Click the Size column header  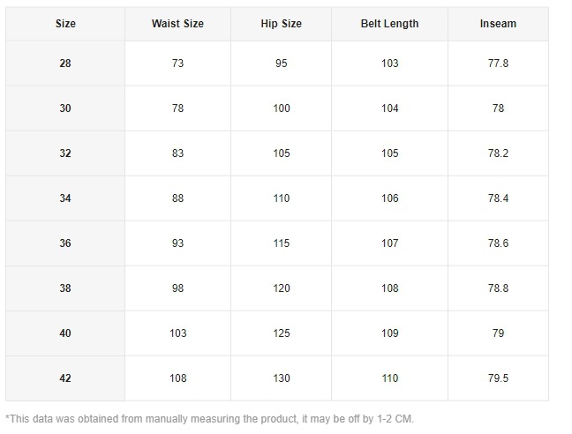(65, 24)
